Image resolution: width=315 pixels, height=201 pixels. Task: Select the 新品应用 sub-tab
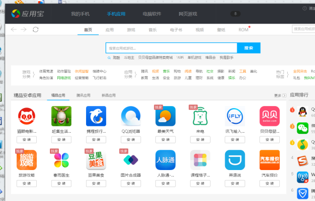pyautogui.click(x=109, y=96)
